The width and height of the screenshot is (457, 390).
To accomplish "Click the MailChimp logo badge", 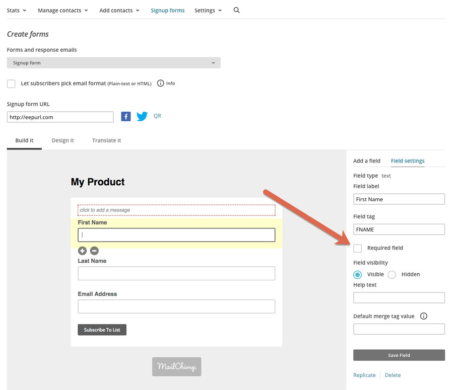I will [x=177, y=367].
